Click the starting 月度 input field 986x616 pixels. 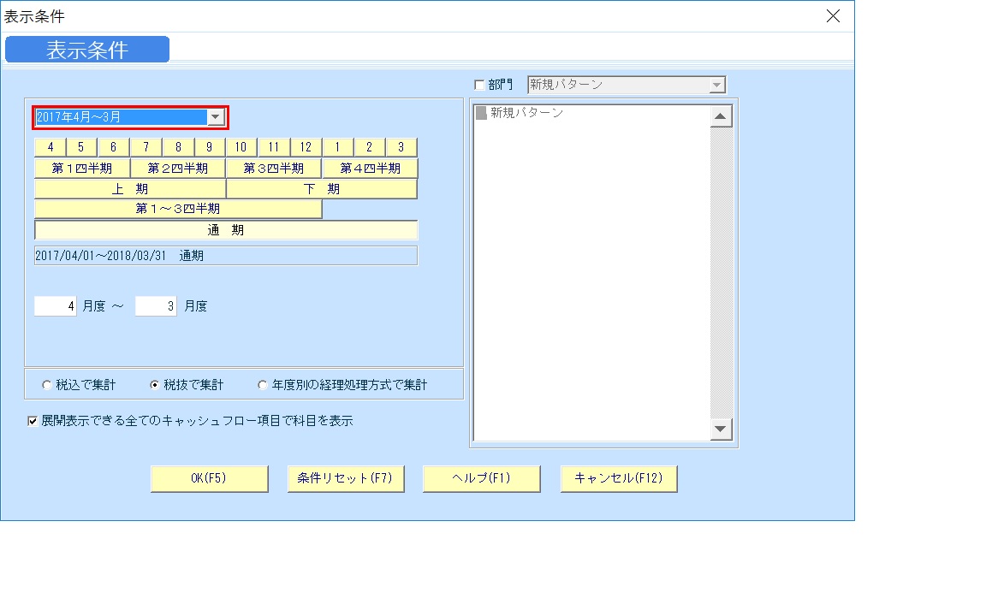(54, 305)
